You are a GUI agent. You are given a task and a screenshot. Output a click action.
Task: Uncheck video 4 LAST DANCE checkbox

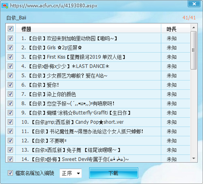coord(11,66)
